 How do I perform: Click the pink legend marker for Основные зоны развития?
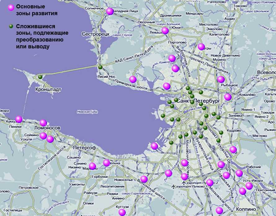[x=11, y=7]
